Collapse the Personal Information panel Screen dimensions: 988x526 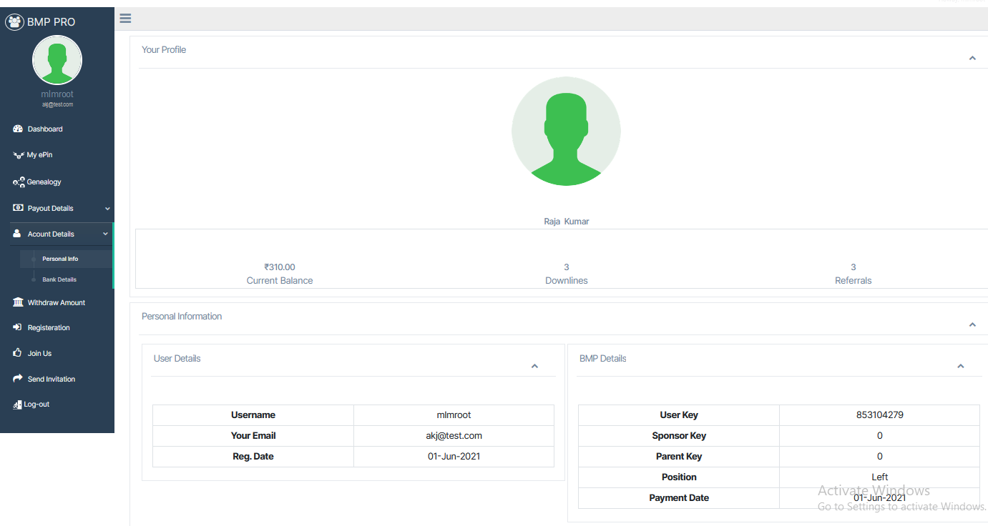click(972, 324)
